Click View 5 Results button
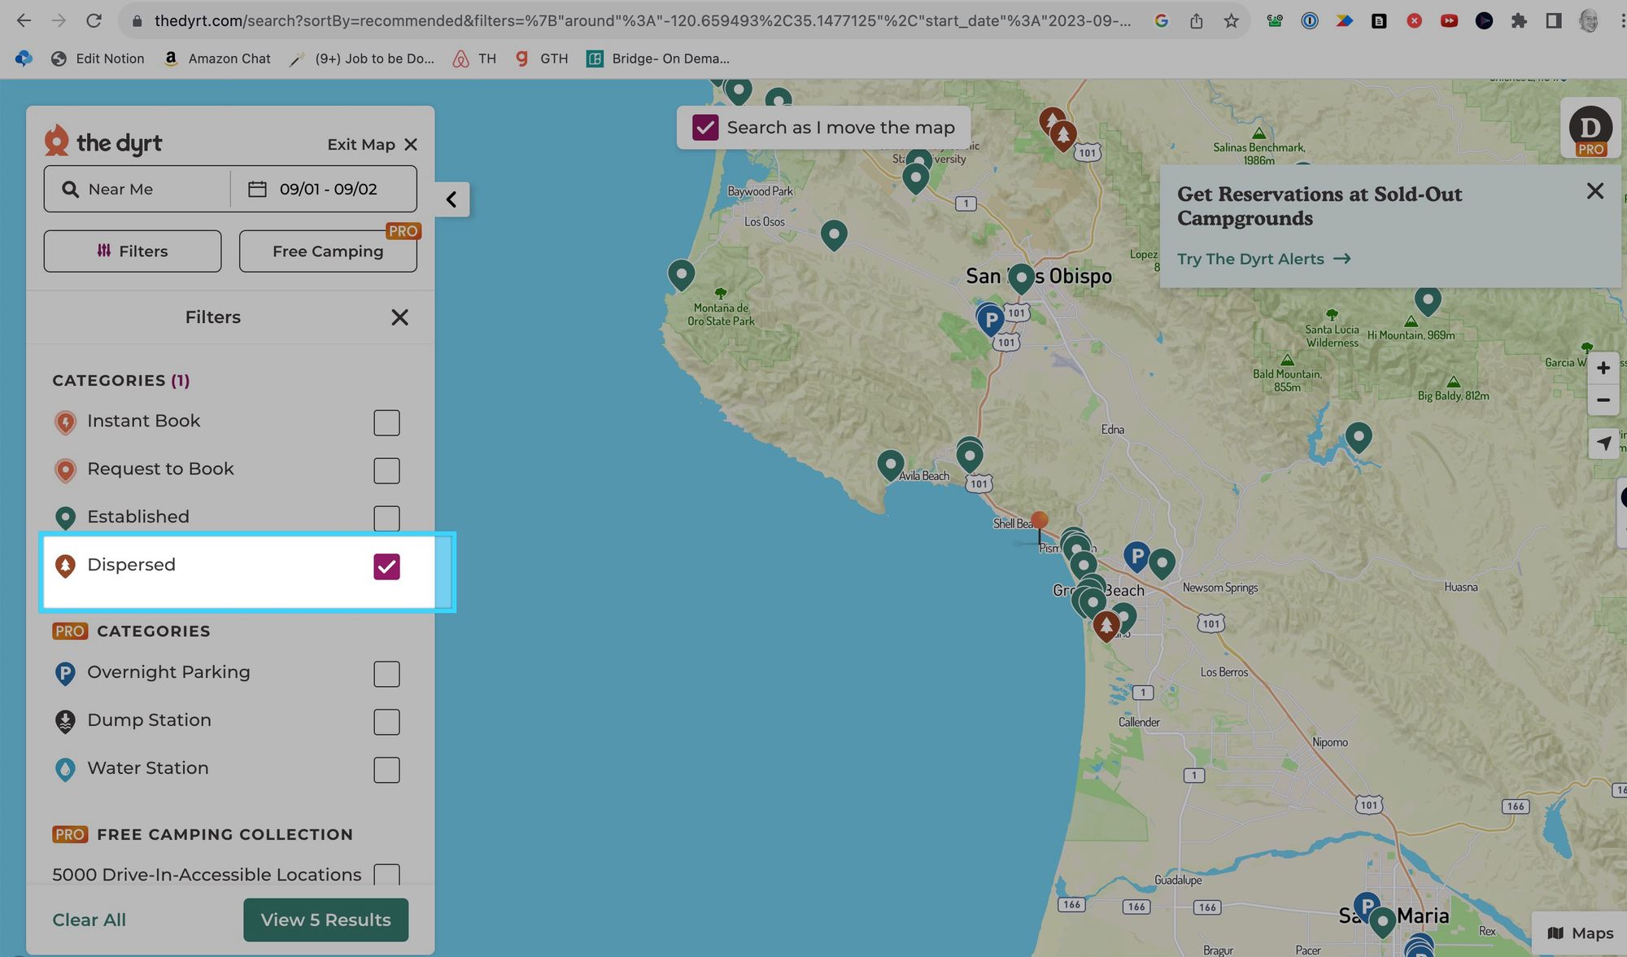Image resolution: width=1627 pixels, height=957 pixels. tap(325, 920)
